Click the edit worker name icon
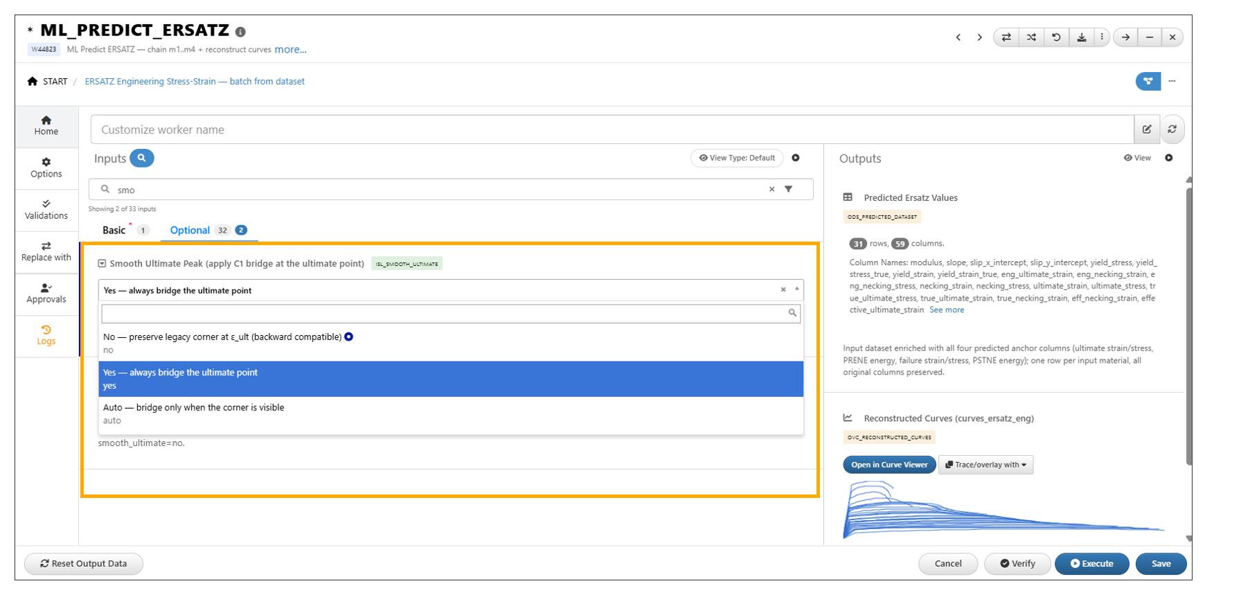 pos(1147,130)
